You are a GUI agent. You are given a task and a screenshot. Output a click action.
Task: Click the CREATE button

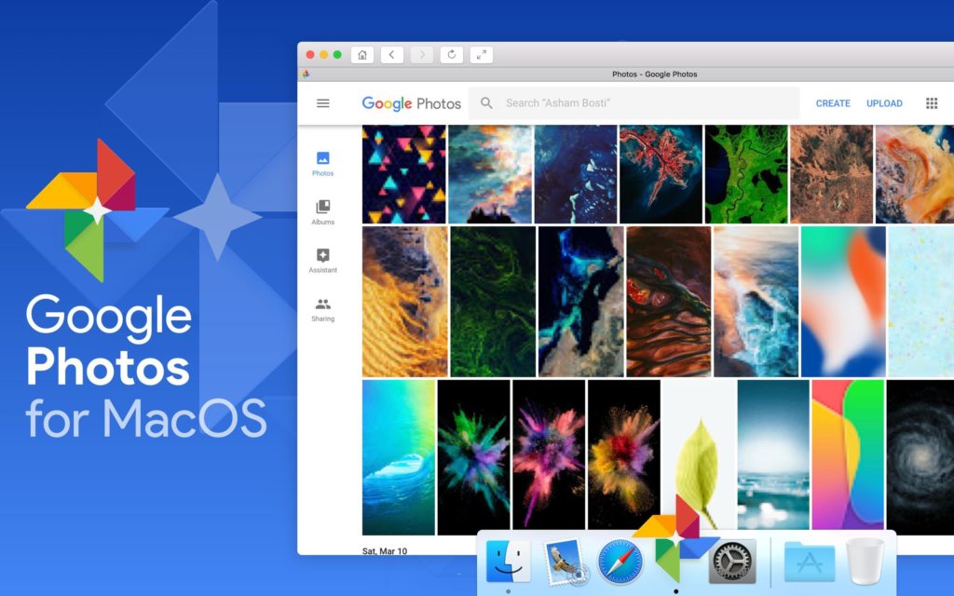pos(833,103)
